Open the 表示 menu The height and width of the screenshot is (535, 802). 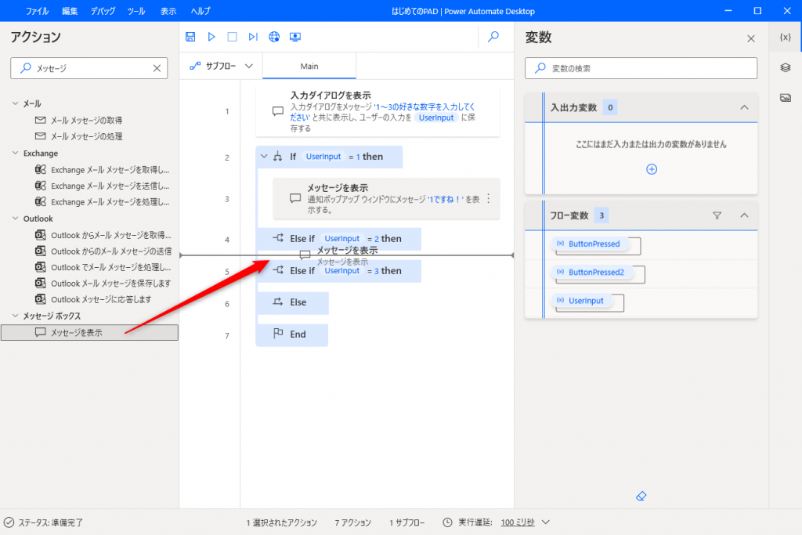pos(168,11)
